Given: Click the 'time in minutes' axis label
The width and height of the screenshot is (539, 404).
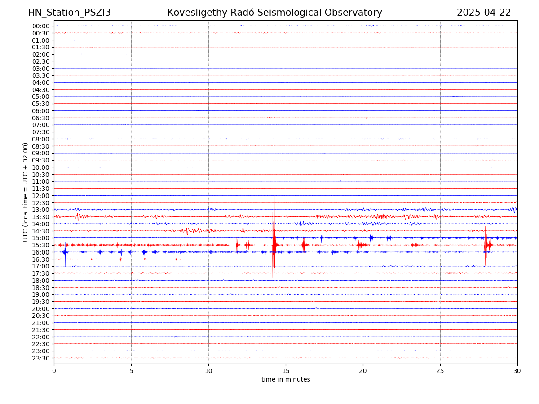Looking at the screenshot, I should point(286,380).
